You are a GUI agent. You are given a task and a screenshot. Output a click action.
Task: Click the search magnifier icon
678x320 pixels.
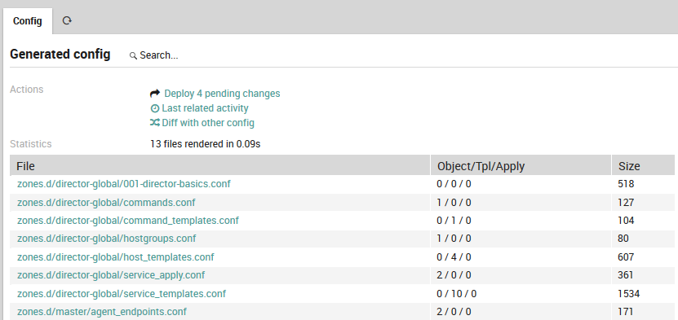(133, 55)
